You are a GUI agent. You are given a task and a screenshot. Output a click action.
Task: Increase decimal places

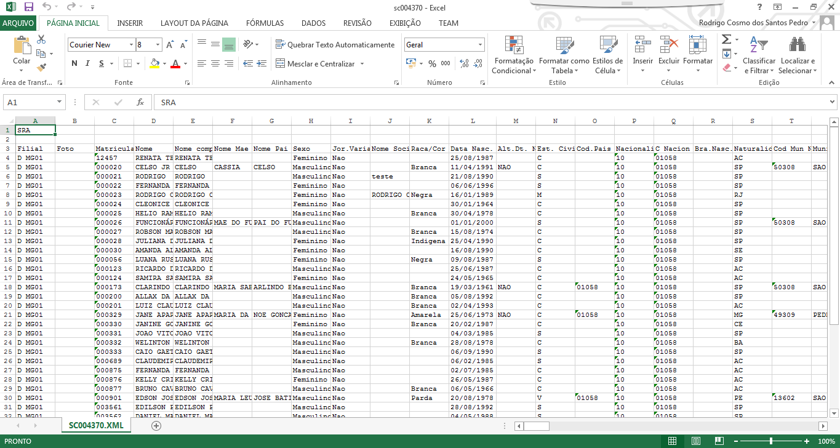[465, 63]
